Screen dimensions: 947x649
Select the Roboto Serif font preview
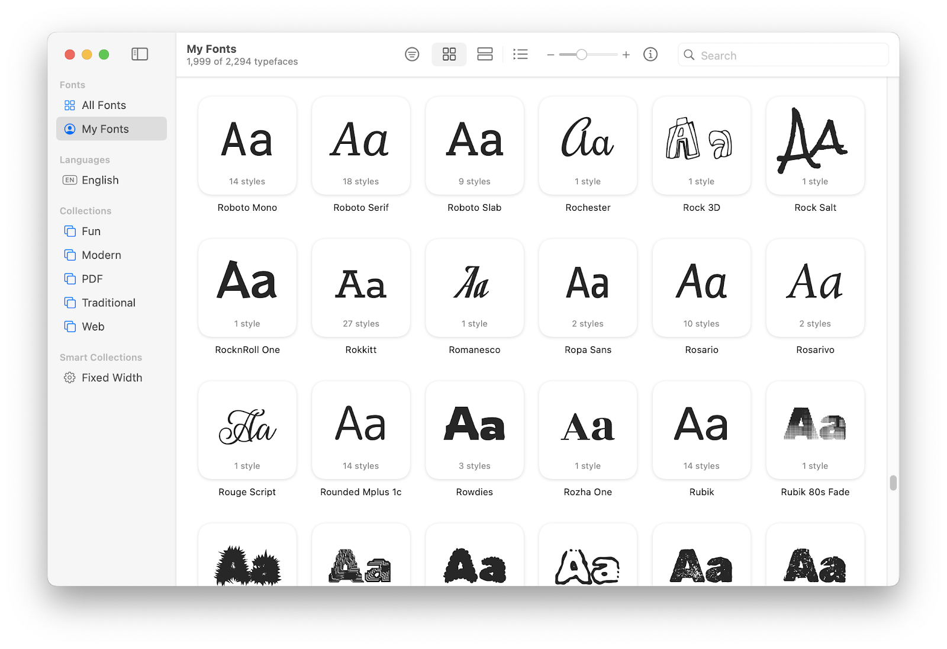pyautogui.click(x=361, y=146)
